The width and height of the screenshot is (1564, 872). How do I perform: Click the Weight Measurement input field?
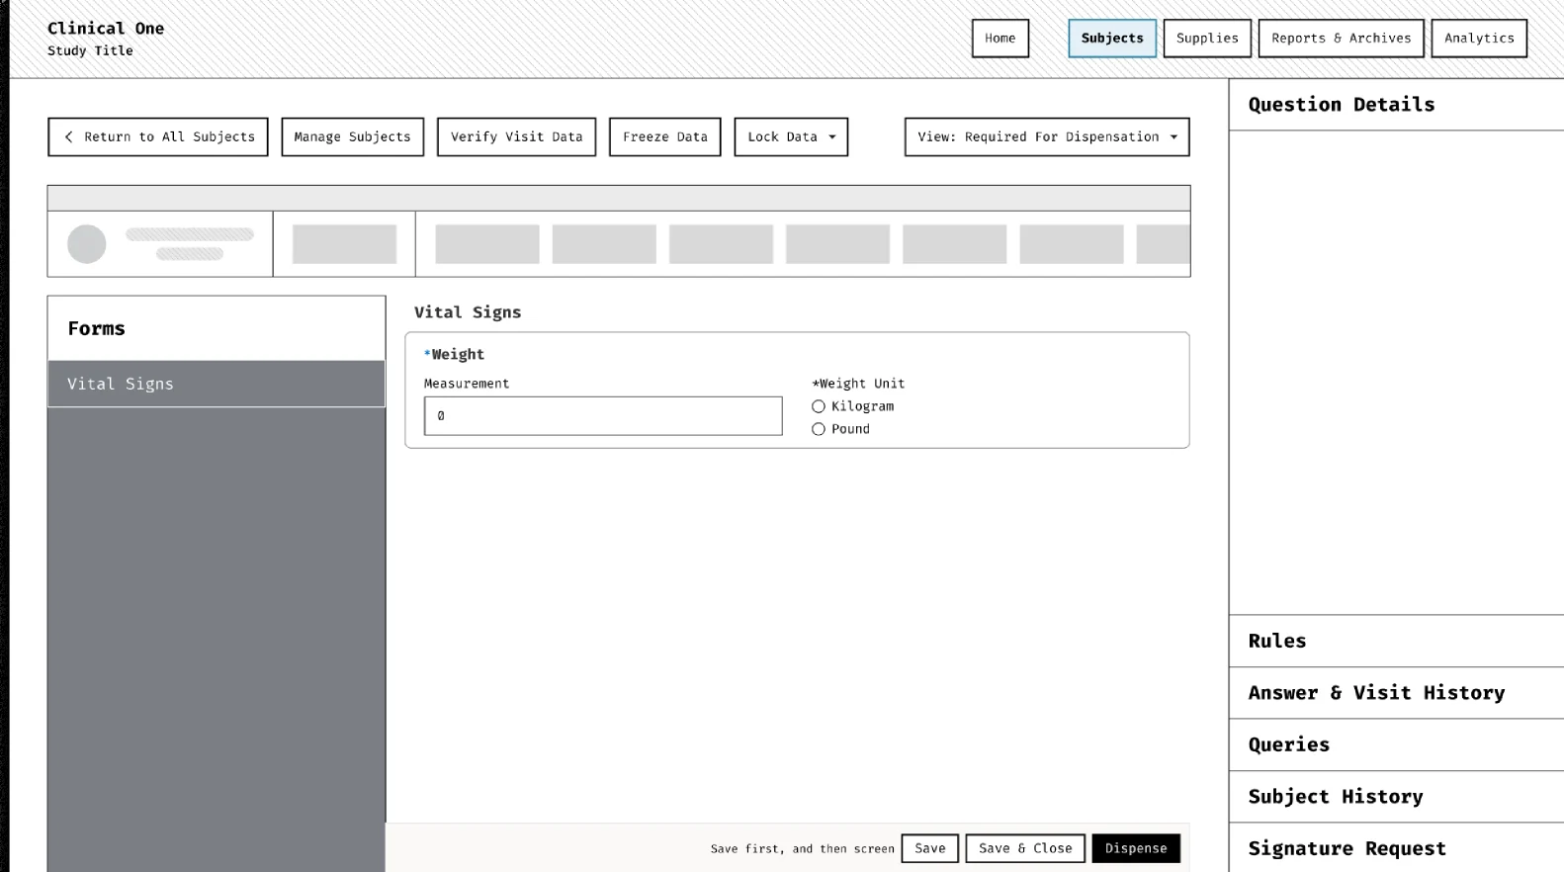pyautogui.click(x=603, y=416)
